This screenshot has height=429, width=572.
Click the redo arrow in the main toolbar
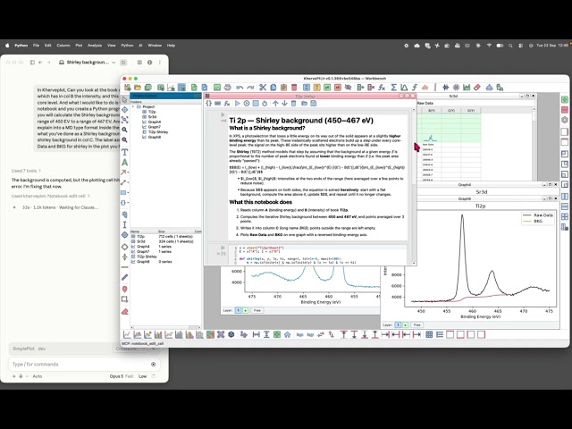[250, 88]
